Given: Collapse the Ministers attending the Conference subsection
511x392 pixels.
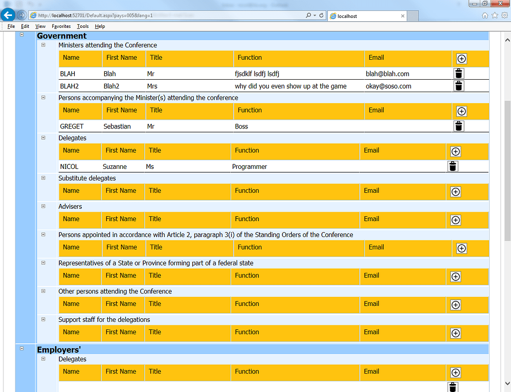Looking at the screenshot, I should point(43,45).
